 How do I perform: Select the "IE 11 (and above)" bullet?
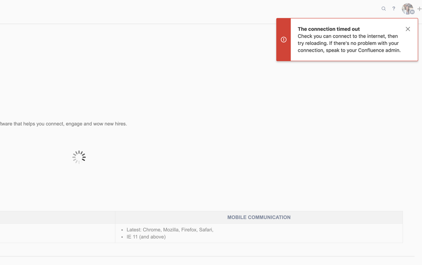[x=146, y=237]
